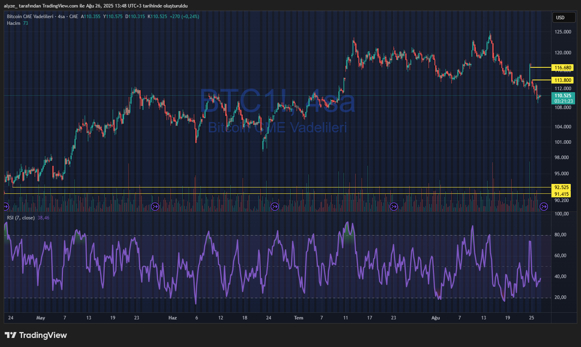Click the 120.000 price axis label

[563, 53]
